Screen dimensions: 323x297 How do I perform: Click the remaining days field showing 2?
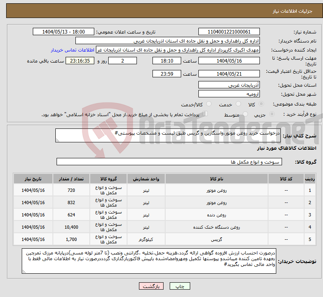click(x=123, y=61)
